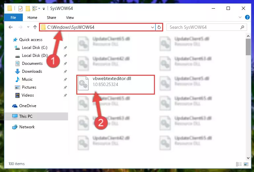Unpin Pictures using its pin icon

[x=65, y=87]
